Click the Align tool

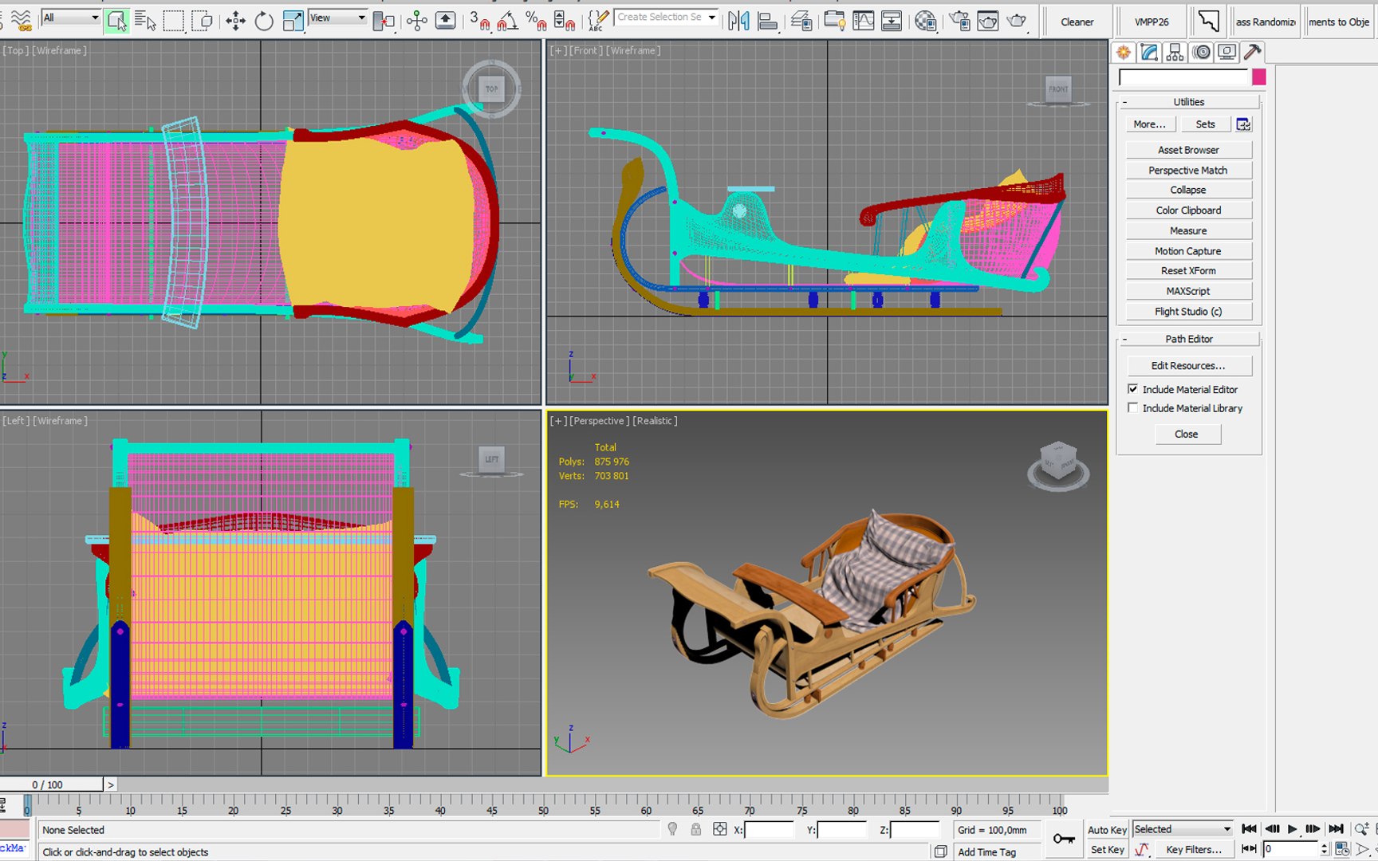767,21
